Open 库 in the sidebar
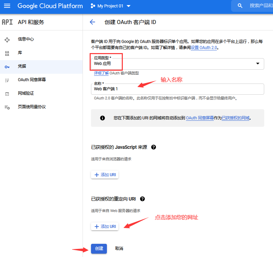273x257 pixels. tap(41, 53)
